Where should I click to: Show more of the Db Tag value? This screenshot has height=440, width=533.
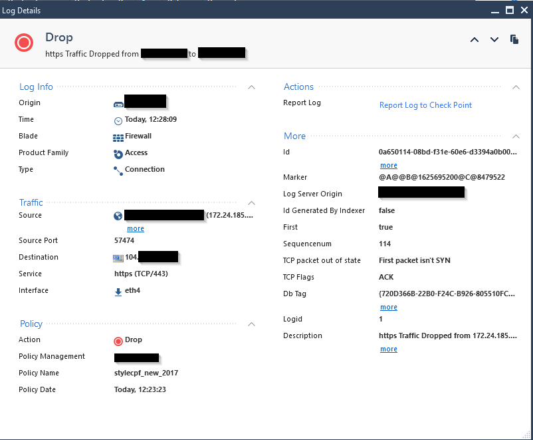click(389, 308)
